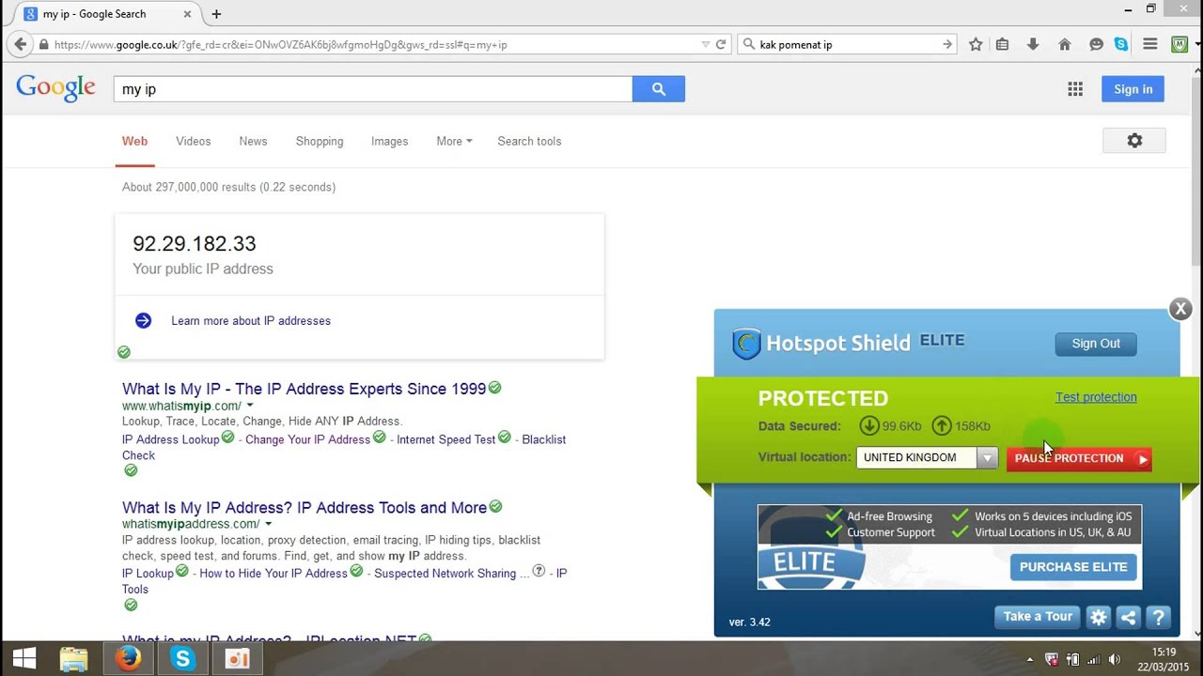Click the Google search input field

coord(373,89)
